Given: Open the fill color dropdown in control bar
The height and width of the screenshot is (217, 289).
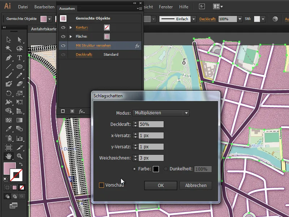Looking at the screenshot, I should click(x=49, y=19).
